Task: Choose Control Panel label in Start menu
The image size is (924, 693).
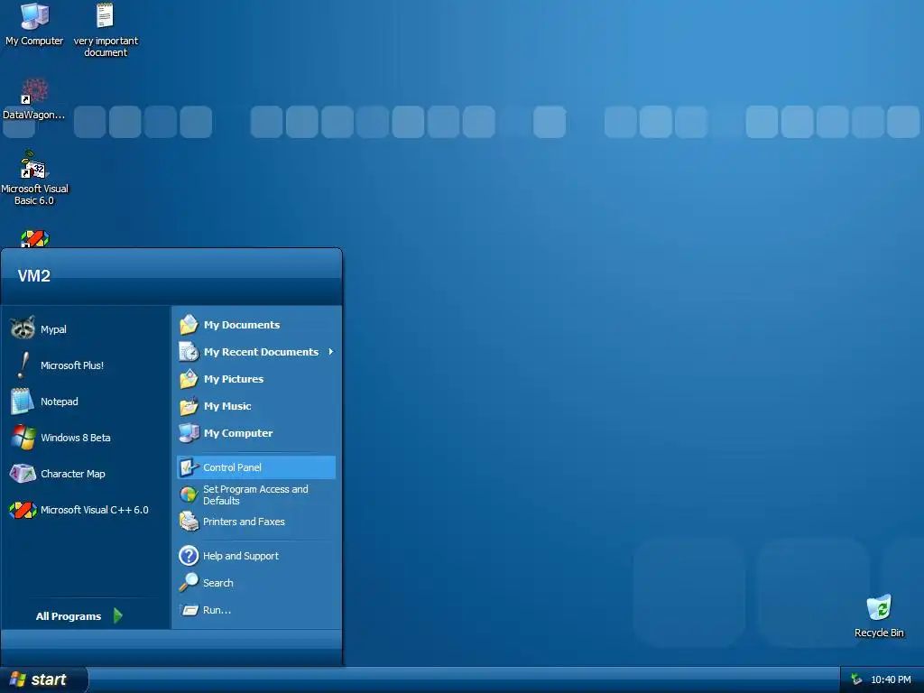Action: (x=232, y=467)
